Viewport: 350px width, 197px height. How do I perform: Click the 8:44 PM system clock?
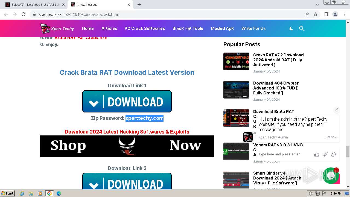(336, 193)
